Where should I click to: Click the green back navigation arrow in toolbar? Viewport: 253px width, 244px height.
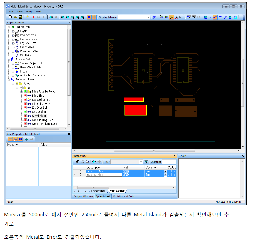pyautogui.click(x=51, y=17)
